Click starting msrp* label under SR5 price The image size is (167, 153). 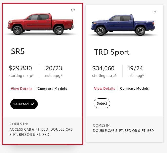21,75
